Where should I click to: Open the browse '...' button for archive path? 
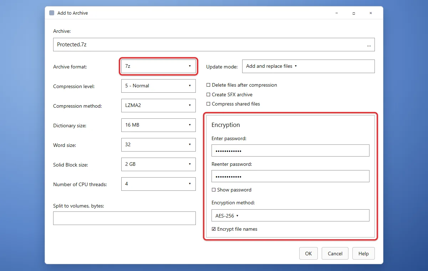point(369,45)
